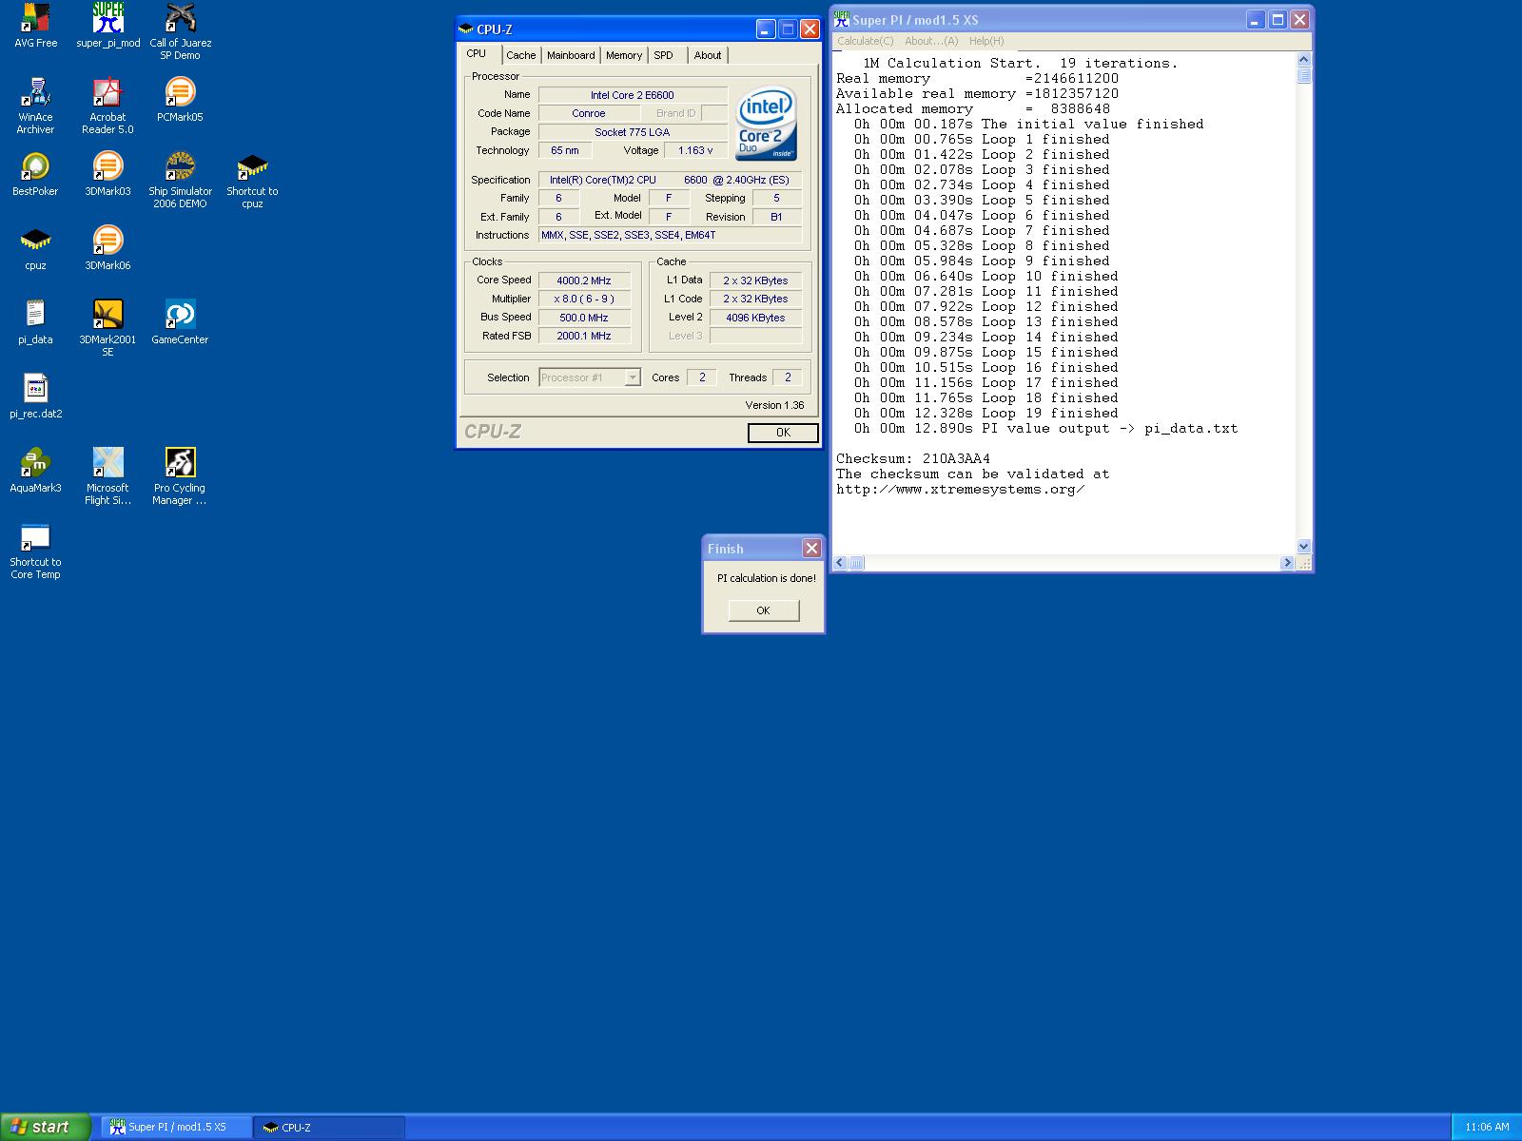Select Microsoft Flight Simulator desktop icon
Viewport: 1522px width, 1141px height.
[107, 476]
